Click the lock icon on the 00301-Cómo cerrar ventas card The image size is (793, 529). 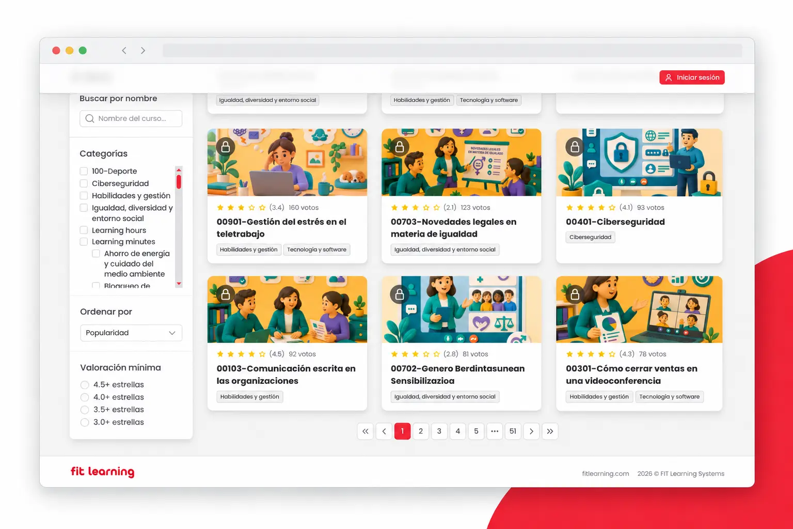point(575,294)
